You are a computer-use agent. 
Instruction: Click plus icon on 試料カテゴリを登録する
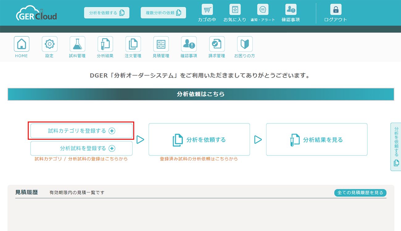112,131
